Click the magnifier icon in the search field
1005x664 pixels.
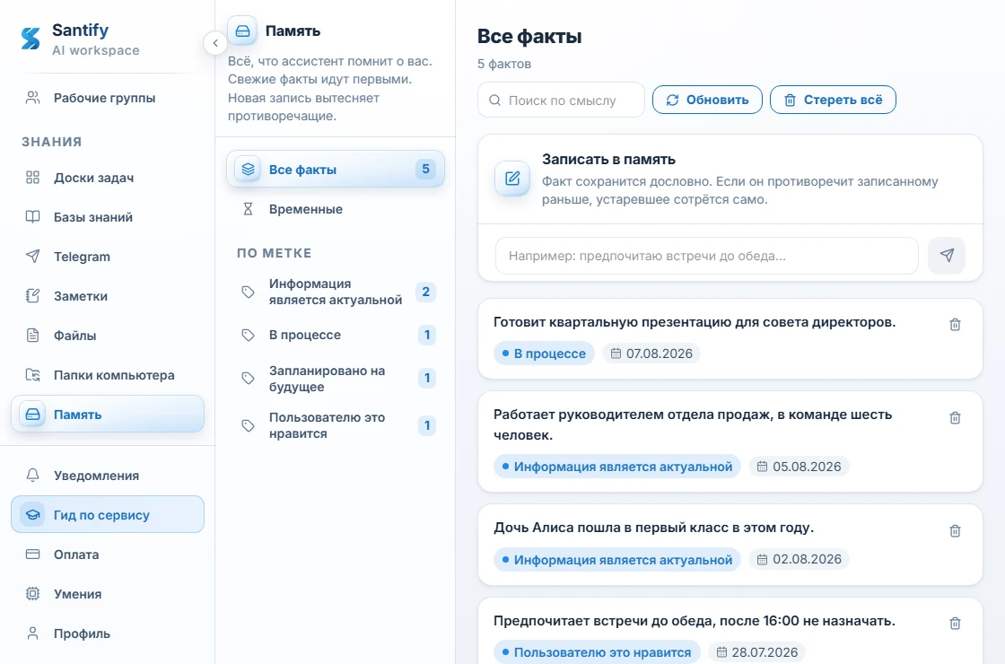494,100
